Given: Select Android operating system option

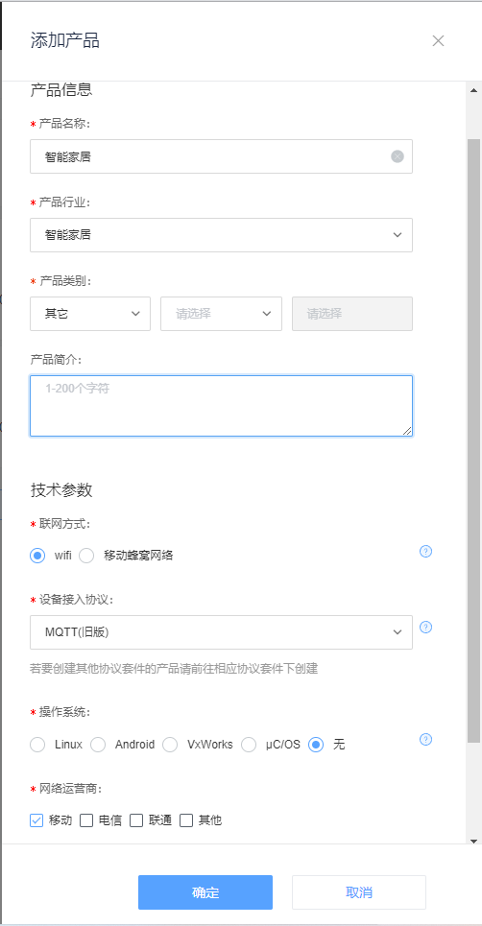Looking at the screenshot, I should click(98, 745).
